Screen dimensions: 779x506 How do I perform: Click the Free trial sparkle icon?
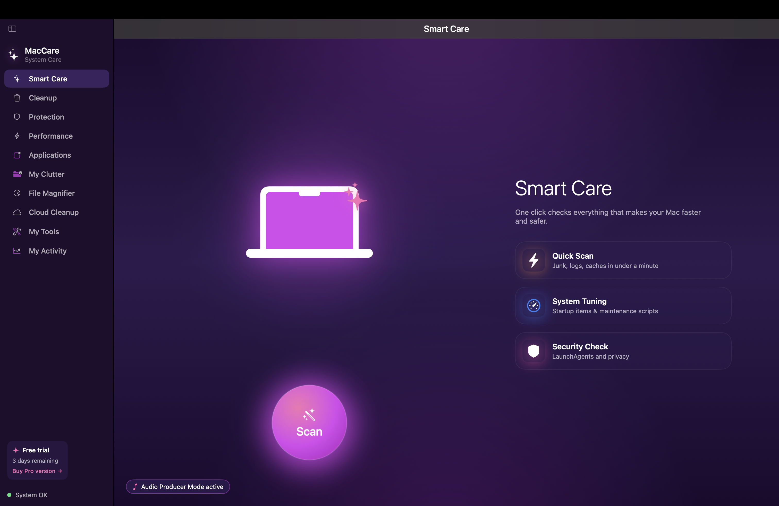(16, 450)
